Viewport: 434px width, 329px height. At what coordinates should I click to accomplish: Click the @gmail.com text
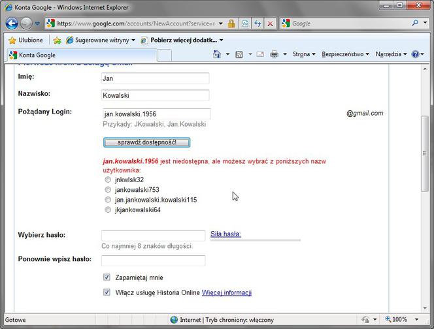(x=365, y=113)
